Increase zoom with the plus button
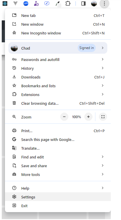 (x=88, y=117)
